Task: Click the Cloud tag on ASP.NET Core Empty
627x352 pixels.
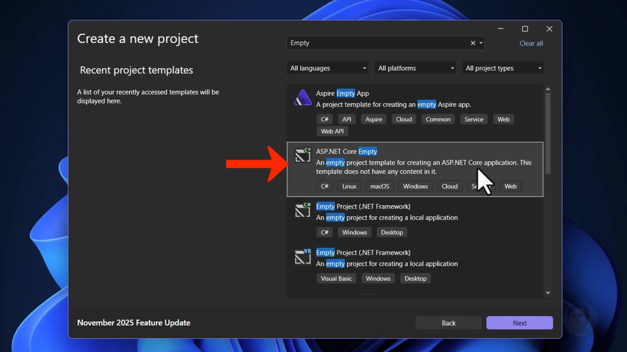Action: click(x=449, y=186)
